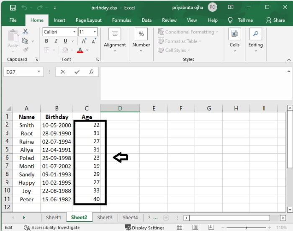Switch to the View tab
Viewport: 293px width, 231px height.
[192, 20]
